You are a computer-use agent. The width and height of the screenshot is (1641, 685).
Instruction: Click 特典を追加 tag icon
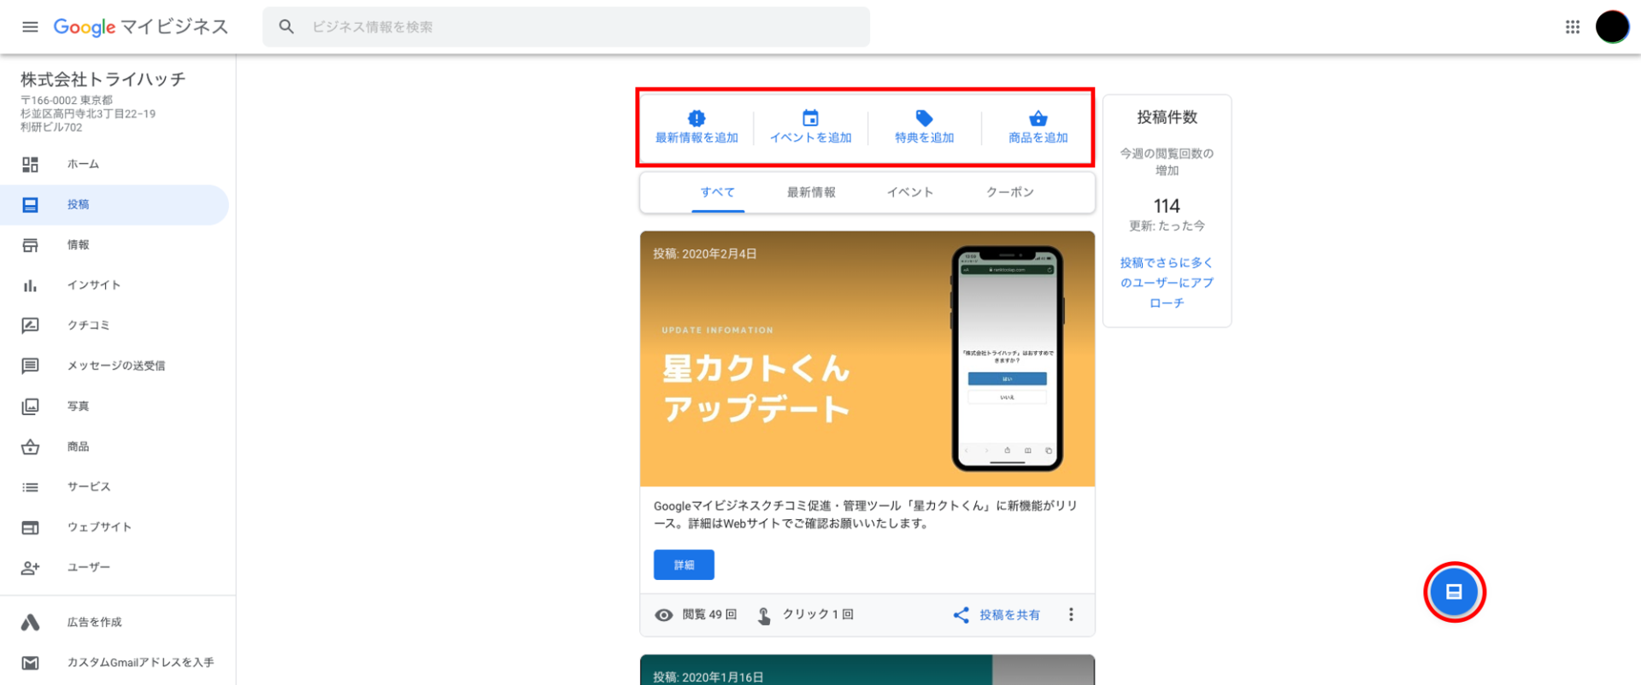pyautogui.click(x=924, y=118)
